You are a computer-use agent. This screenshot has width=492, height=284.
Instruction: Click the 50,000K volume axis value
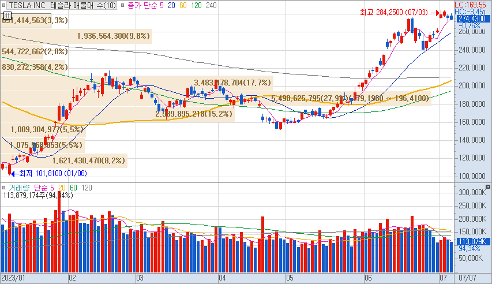coord(471,258)
